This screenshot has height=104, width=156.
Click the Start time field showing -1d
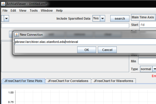(x=148, y=25)
